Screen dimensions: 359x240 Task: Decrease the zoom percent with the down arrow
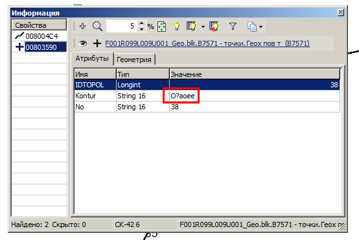pos(142,29)
